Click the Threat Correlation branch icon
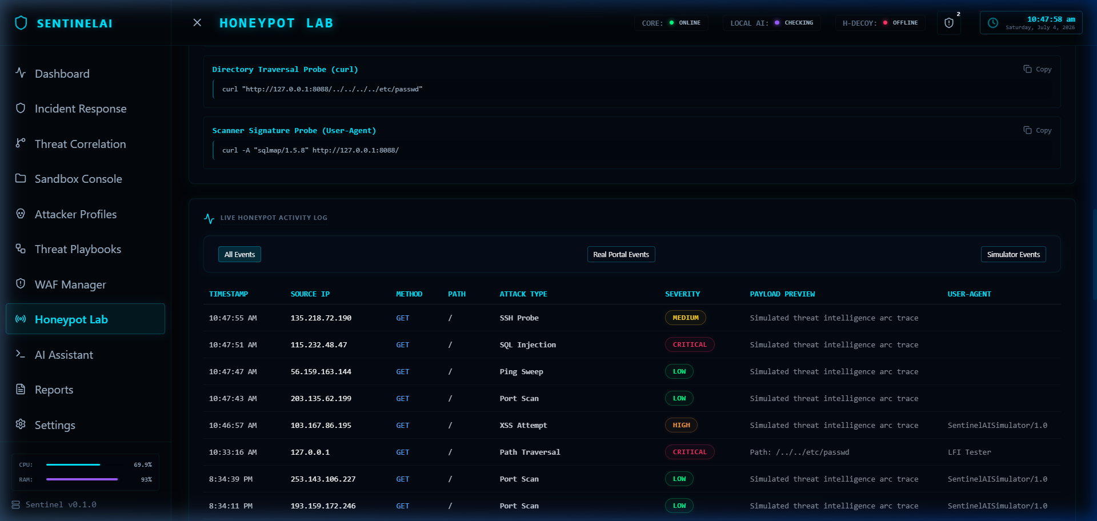 [x=21, y=143]
